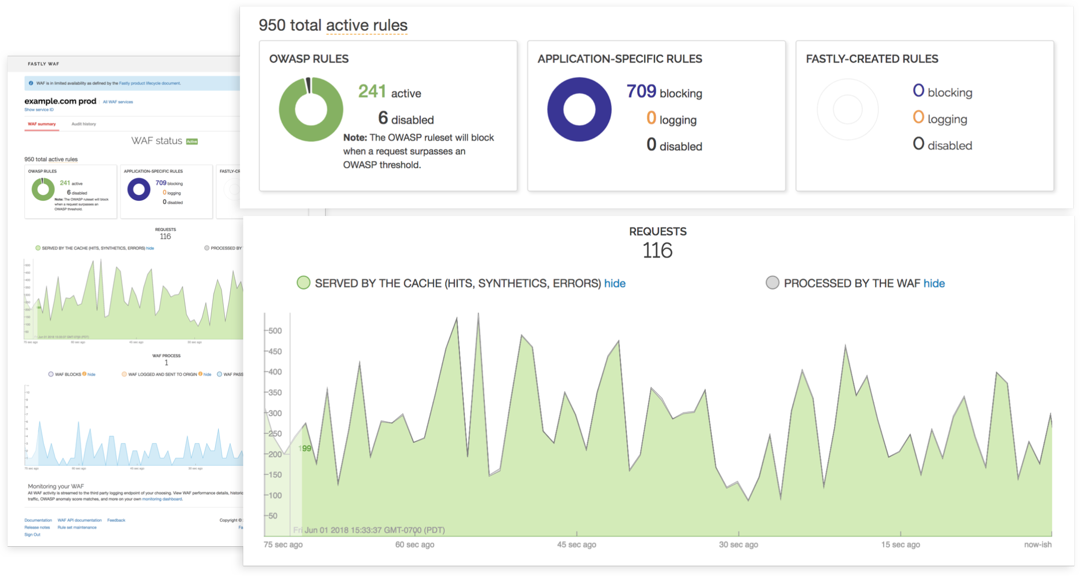Switch to the Audit history tab
The height and width of the screenshot is (576, 1083).
pos(83,124)
